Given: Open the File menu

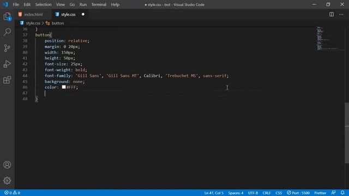Looking at the screenshot, I should pyautogui.click(x=16, y=4).
